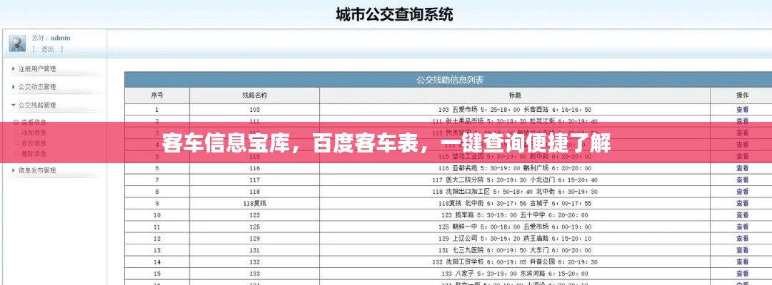Open 查看 for route 118 沈阳出口加工区
The height and width of the screenshot is (285, 772).
coord(743,192)
